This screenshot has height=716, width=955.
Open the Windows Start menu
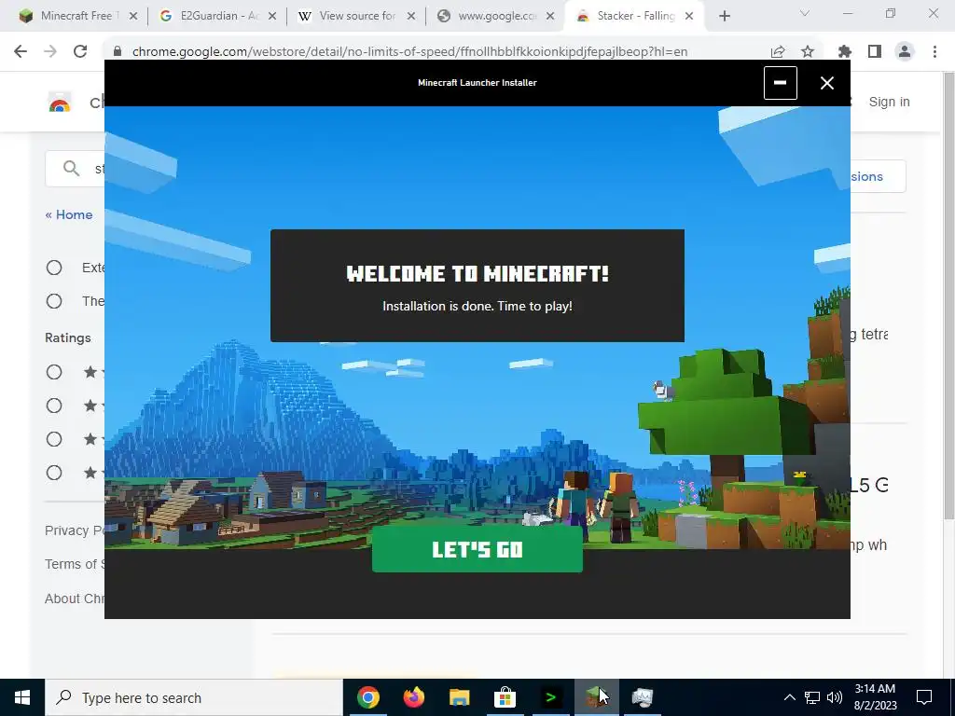pos(22,697)
